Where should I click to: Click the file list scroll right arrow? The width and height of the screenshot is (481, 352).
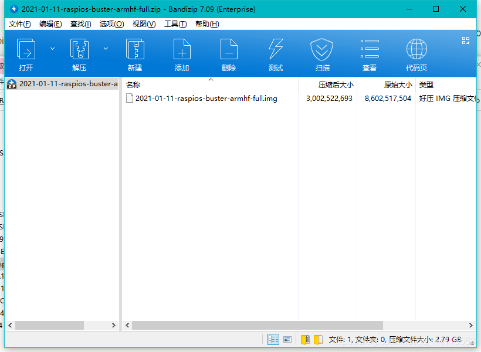click(x=471, y=325)
